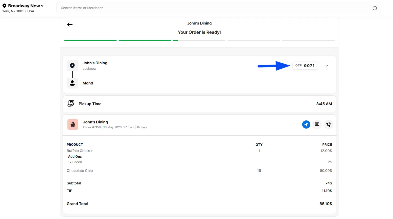393x219 pixels.
Task: Click the Grand Total amount 85.10$
Action: (326, 204)
